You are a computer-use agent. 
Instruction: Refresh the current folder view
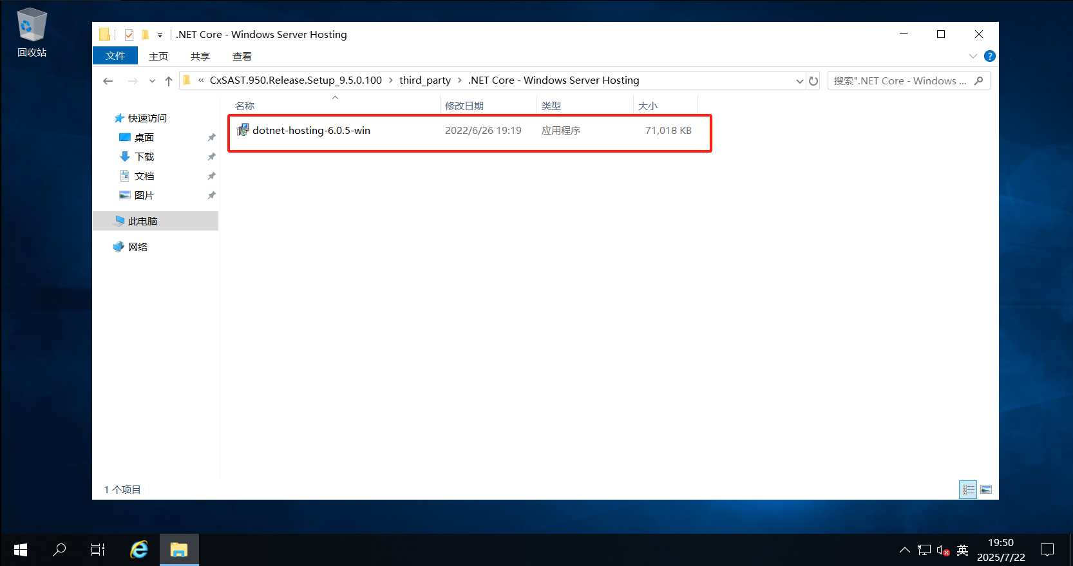pyautogui.click(x=813, y=81)
